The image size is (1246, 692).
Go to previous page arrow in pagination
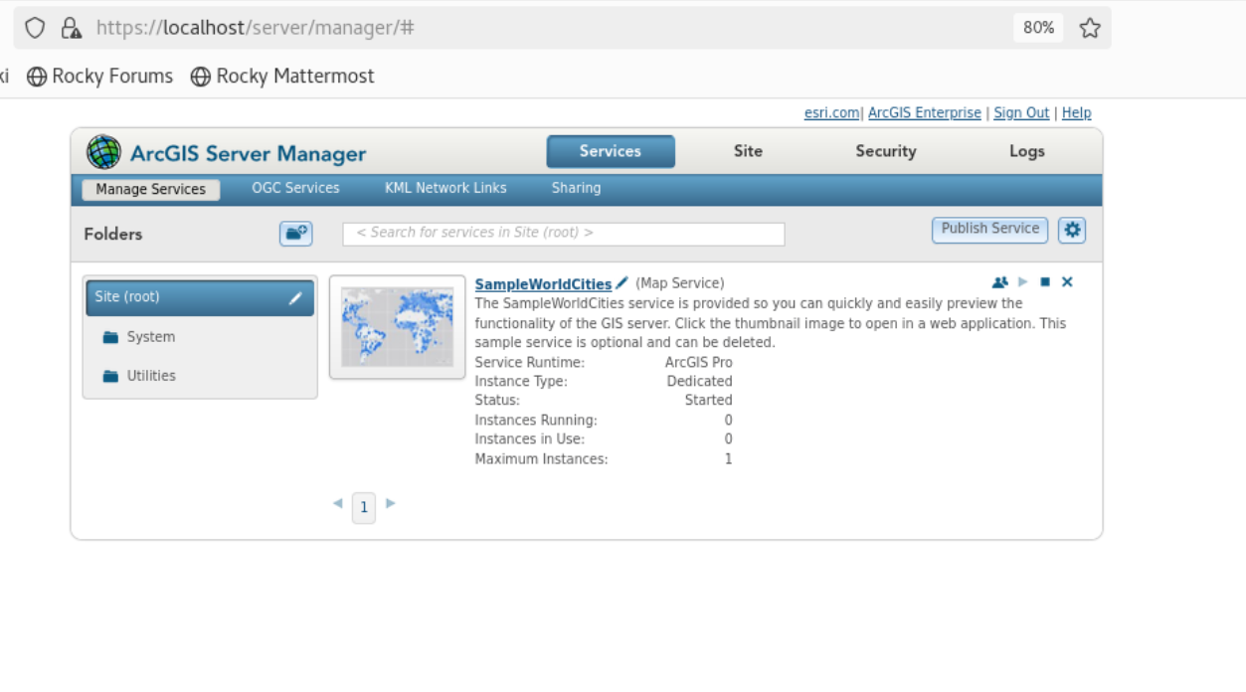pyautogui.click(x=338, y=503)
